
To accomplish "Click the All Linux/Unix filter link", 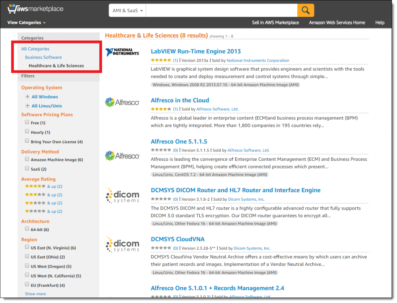I will tap(47, 106).
